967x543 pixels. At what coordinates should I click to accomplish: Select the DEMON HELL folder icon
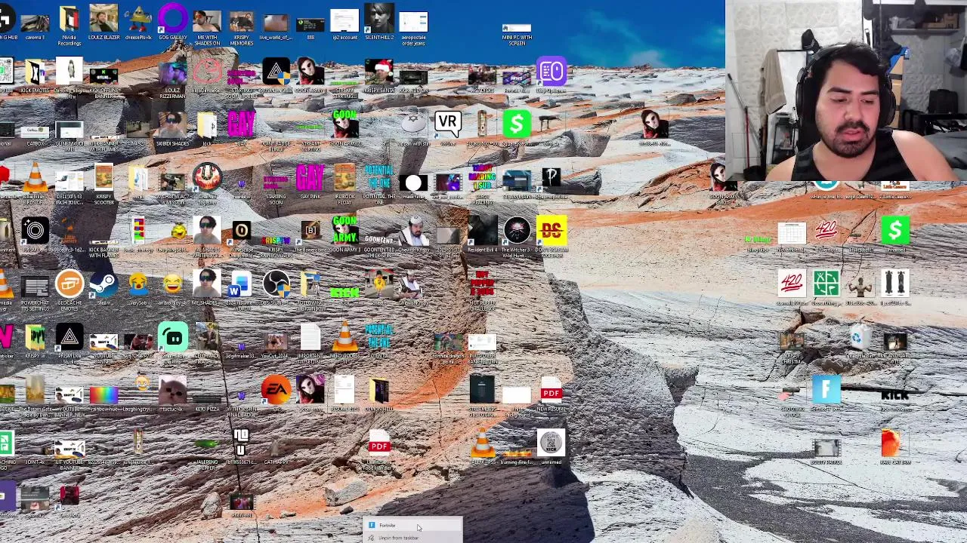point(378,391)
